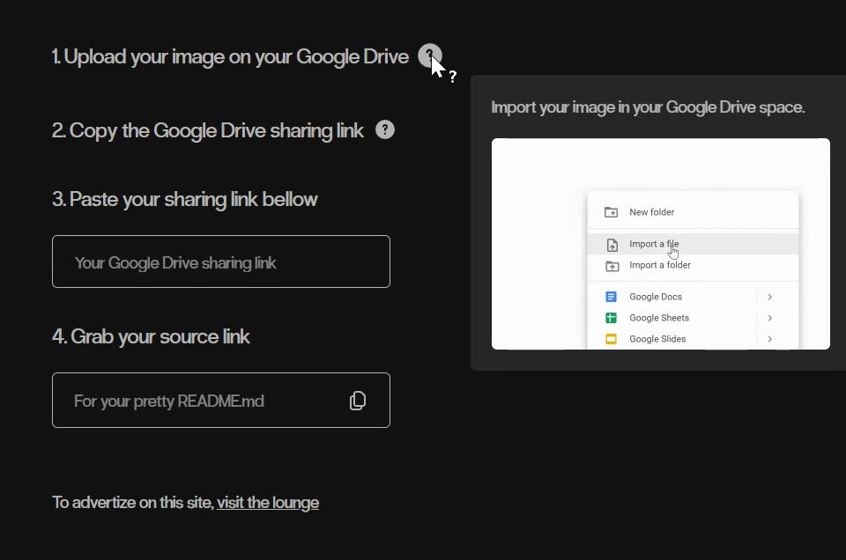846x560 pixels.
Task: Choose the Import a file text label
Action: pyautogui.click(x=654, y=244)
